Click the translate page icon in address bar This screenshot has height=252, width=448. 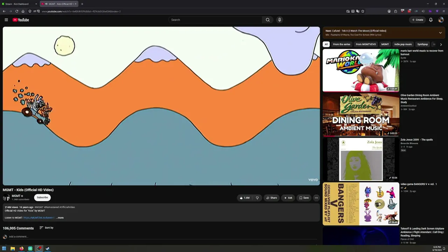358,11
